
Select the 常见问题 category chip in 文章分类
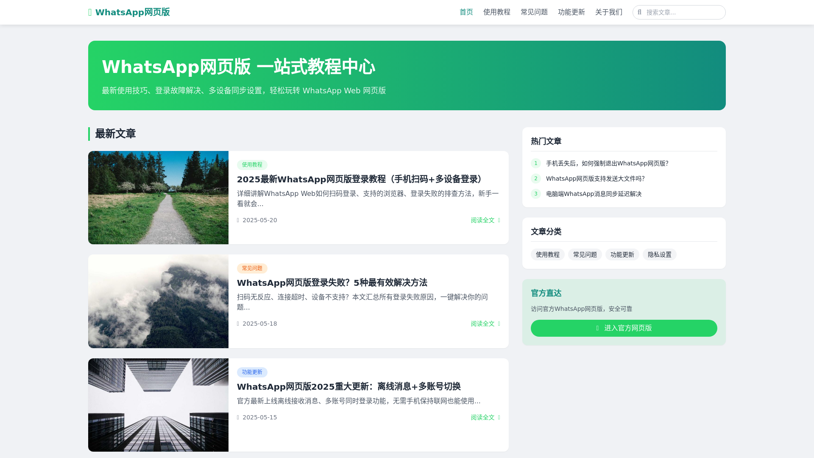(x=585, y=254)
